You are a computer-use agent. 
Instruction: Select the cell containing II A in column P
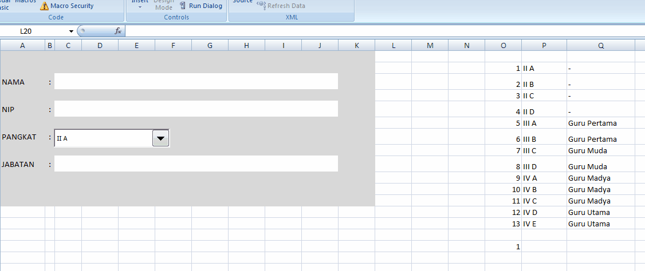(x=544, y=68)
